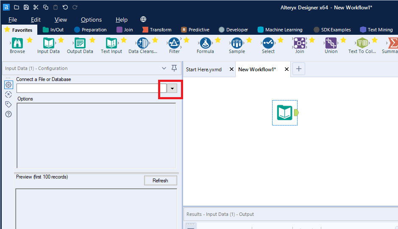Image resolution: width=398 pixels, height=229 pixels.
Task: Open a workflow with the folder icon
Action: click(x=17, y=7)
